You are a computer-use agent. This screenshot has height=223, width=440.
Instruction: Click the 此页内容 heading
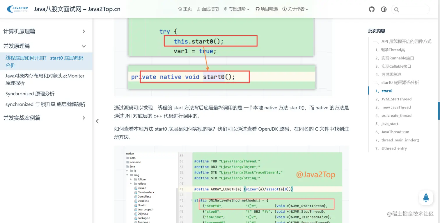click(377, 31)
